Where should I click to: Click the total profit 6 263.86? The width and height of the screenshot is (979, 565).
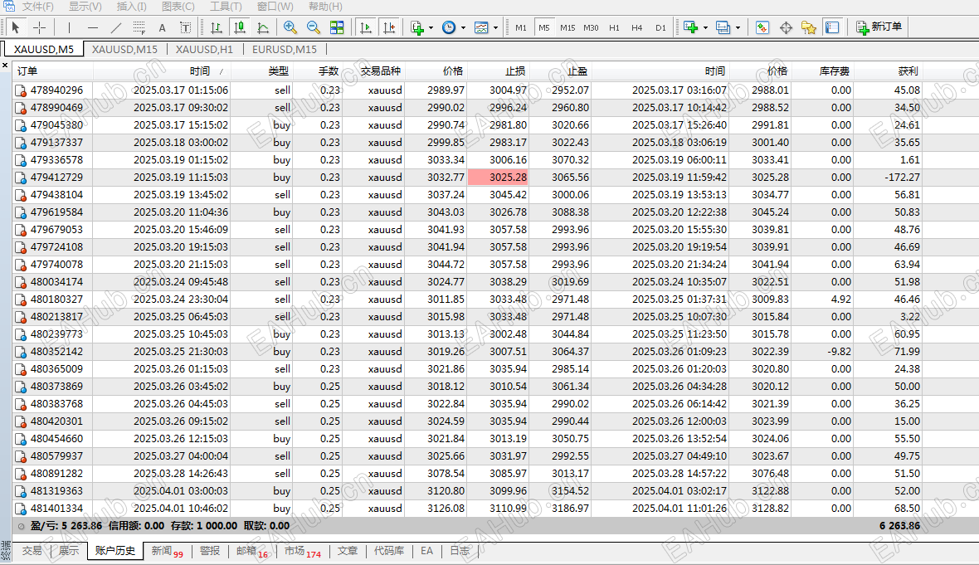click(x=899, y=526)
